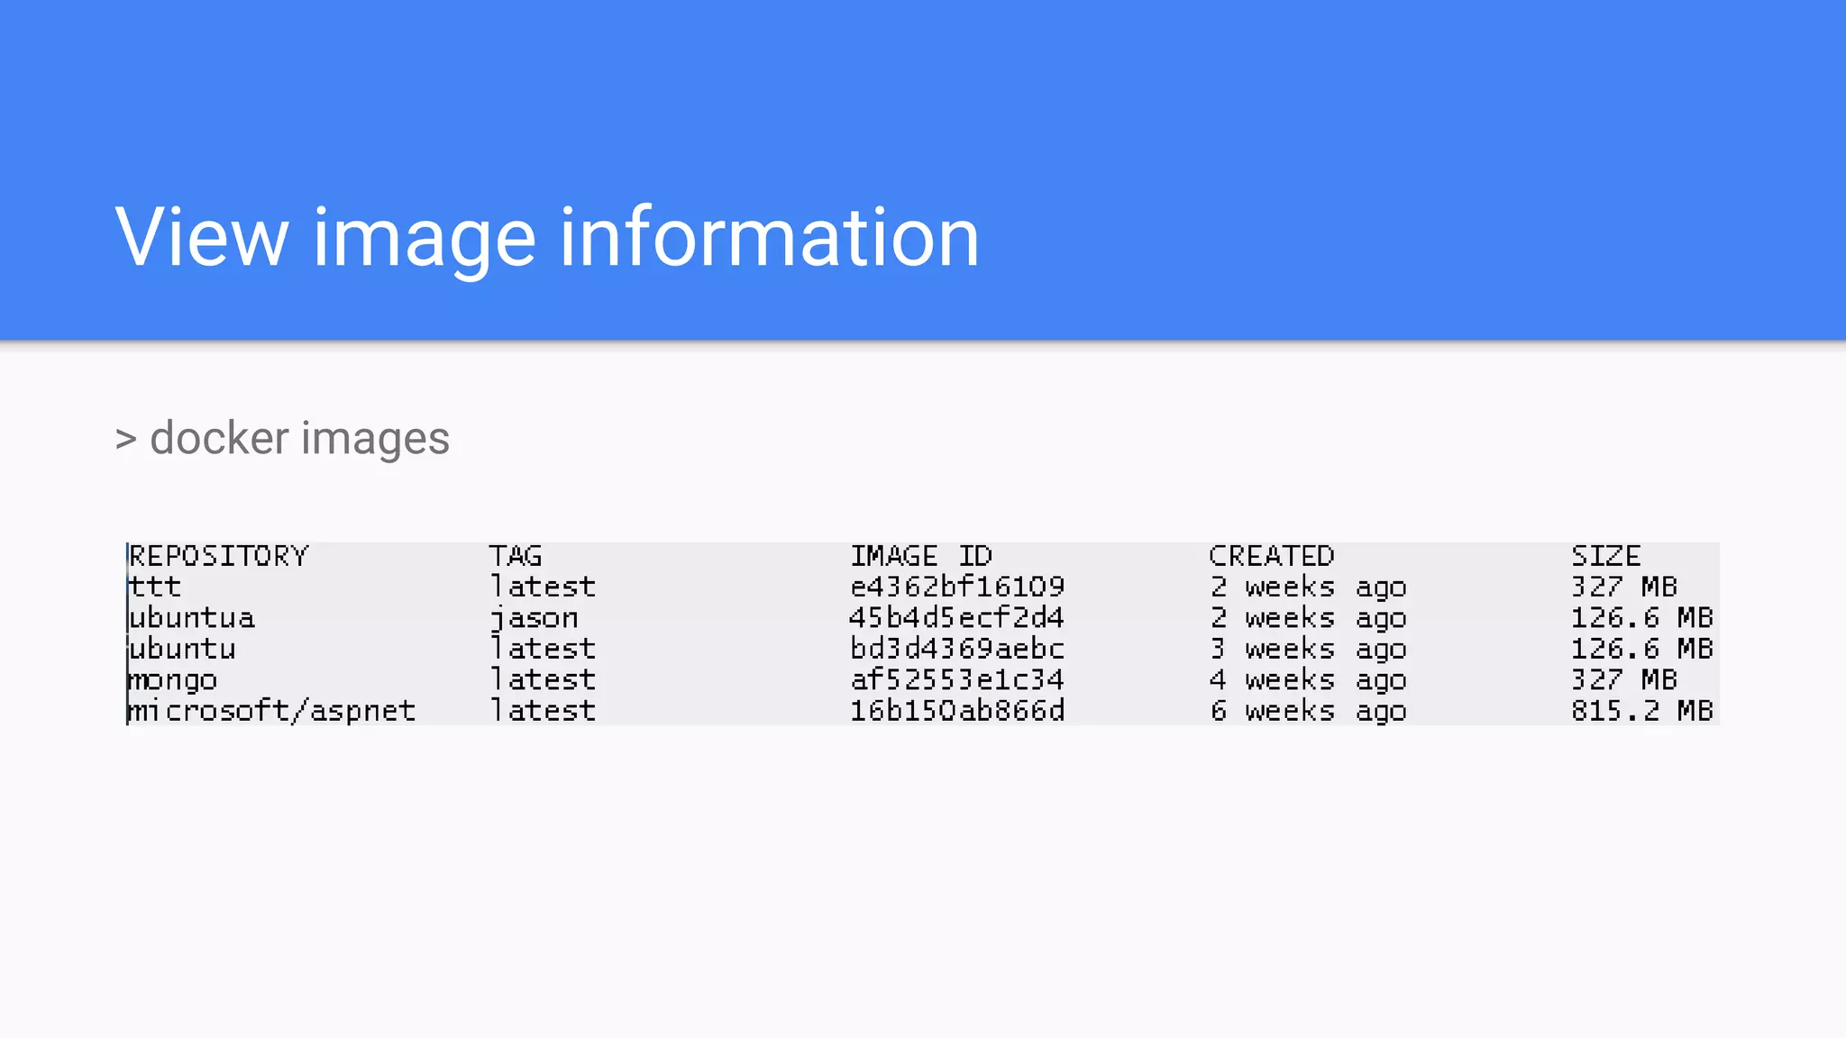1846x1038 pixels.
Task: Click the 'mongo' repository name
Action: coord(173,680)
